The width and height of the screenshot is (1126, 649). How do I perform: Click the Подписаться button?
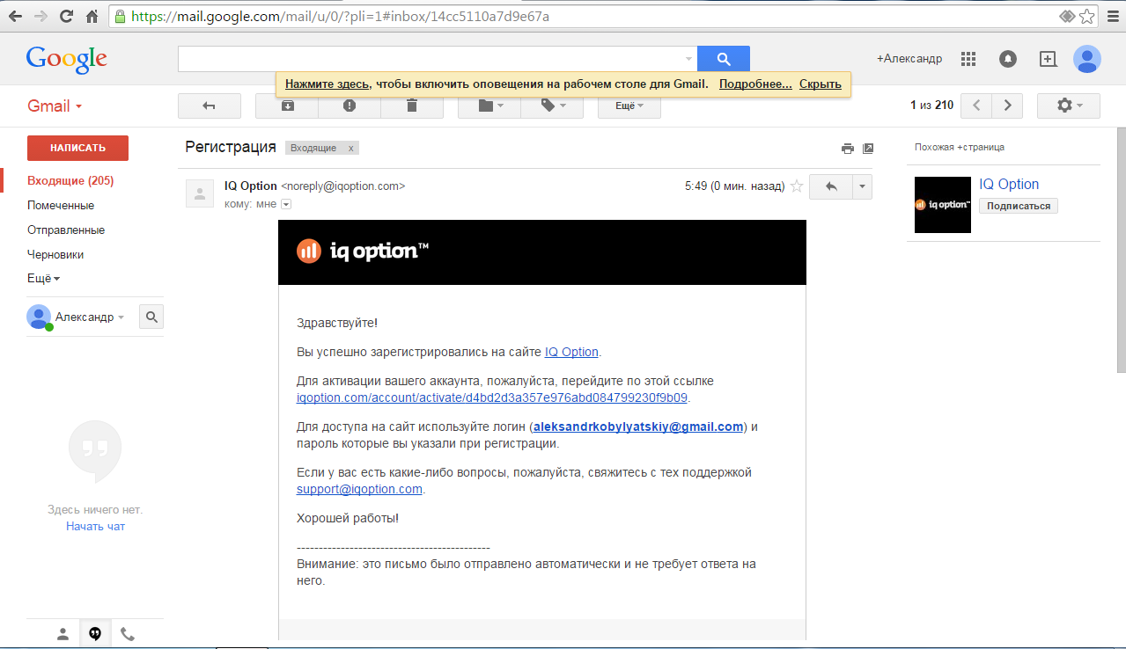[1019, 206]
